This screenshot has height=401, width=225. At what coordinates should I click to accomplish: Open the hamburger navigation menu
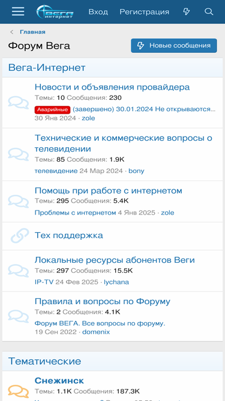[x=18, y=11]
